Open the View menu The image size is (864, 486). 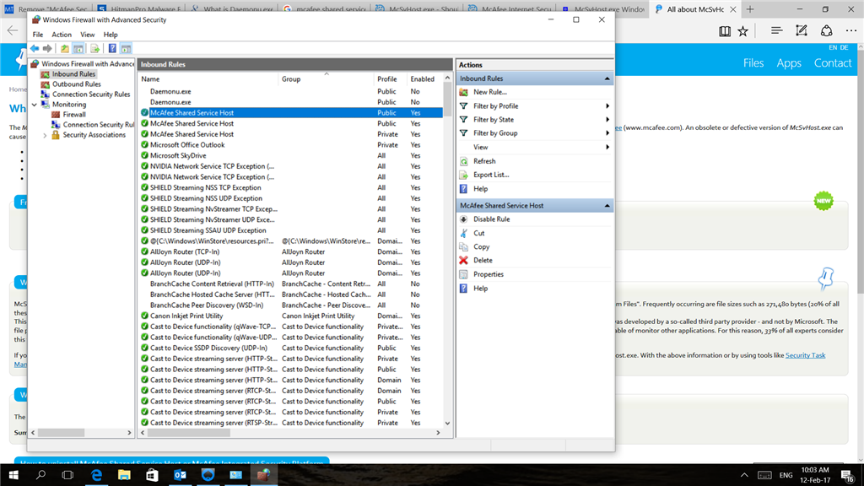87,34
